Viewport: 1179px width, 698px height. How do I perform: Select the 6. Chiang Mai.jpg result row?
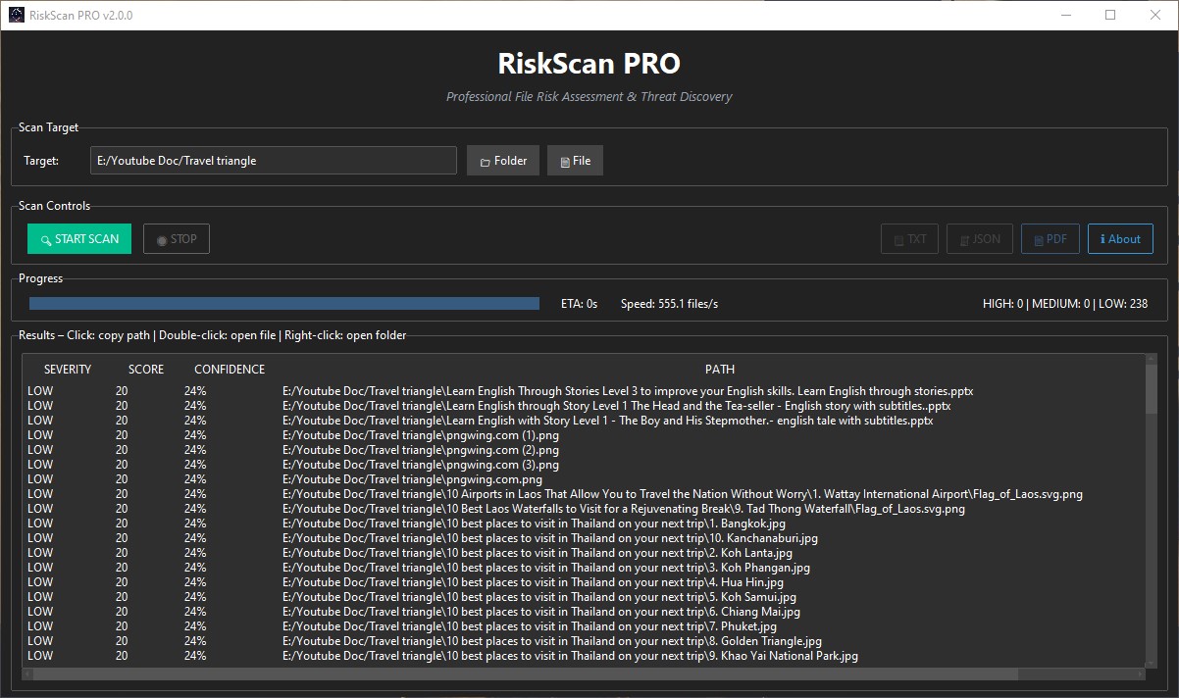(x=584, y=612)
